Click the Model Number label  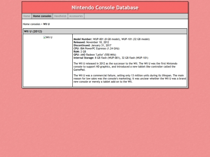point(83,39)
